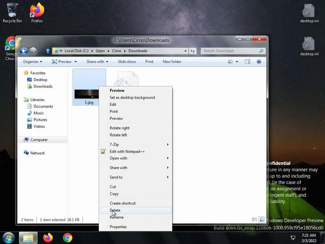Choose Create shortcut in context menu
The height and width of the screenshot is (244, 325).
[x=136, y=203]
